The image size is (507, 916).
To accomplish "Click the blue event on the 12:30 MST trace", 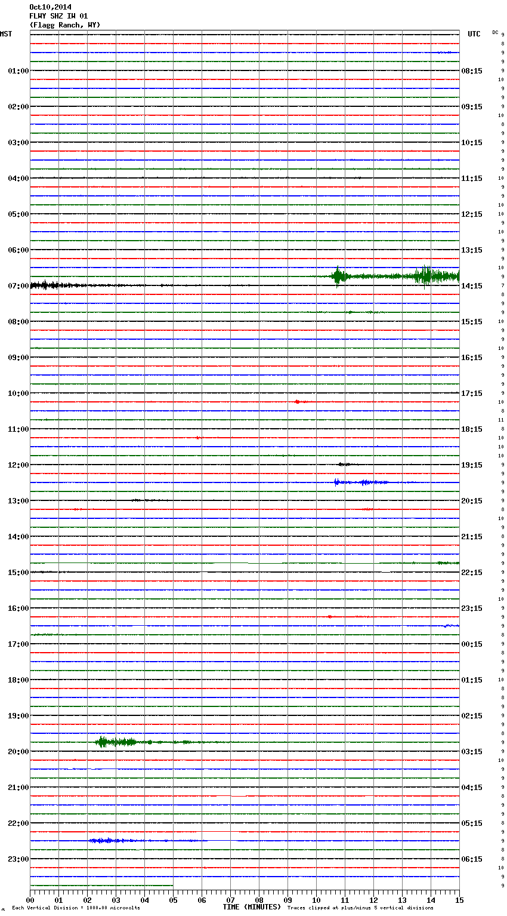I will click(361, 482).
